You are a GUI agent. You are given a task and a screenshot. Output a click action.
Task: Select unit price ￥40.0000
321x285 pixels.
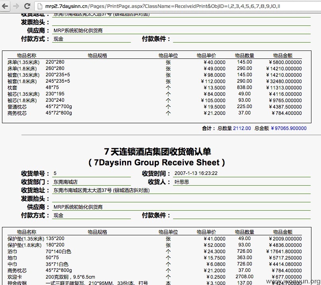pos(214,62)
